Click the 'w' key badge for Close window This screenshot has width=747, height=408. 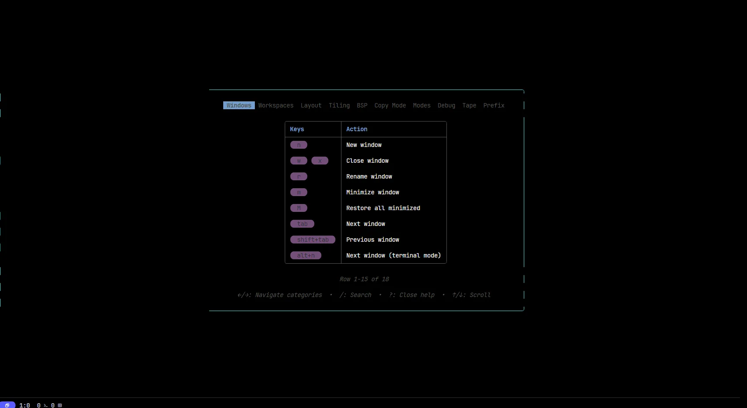(299, 161)
